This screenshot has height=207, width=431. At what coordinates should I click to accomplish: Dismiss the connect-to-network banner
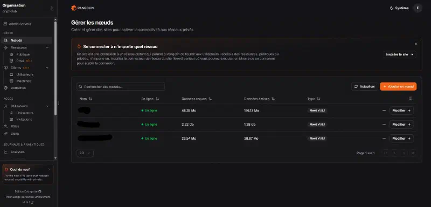(x=416, y=44)
